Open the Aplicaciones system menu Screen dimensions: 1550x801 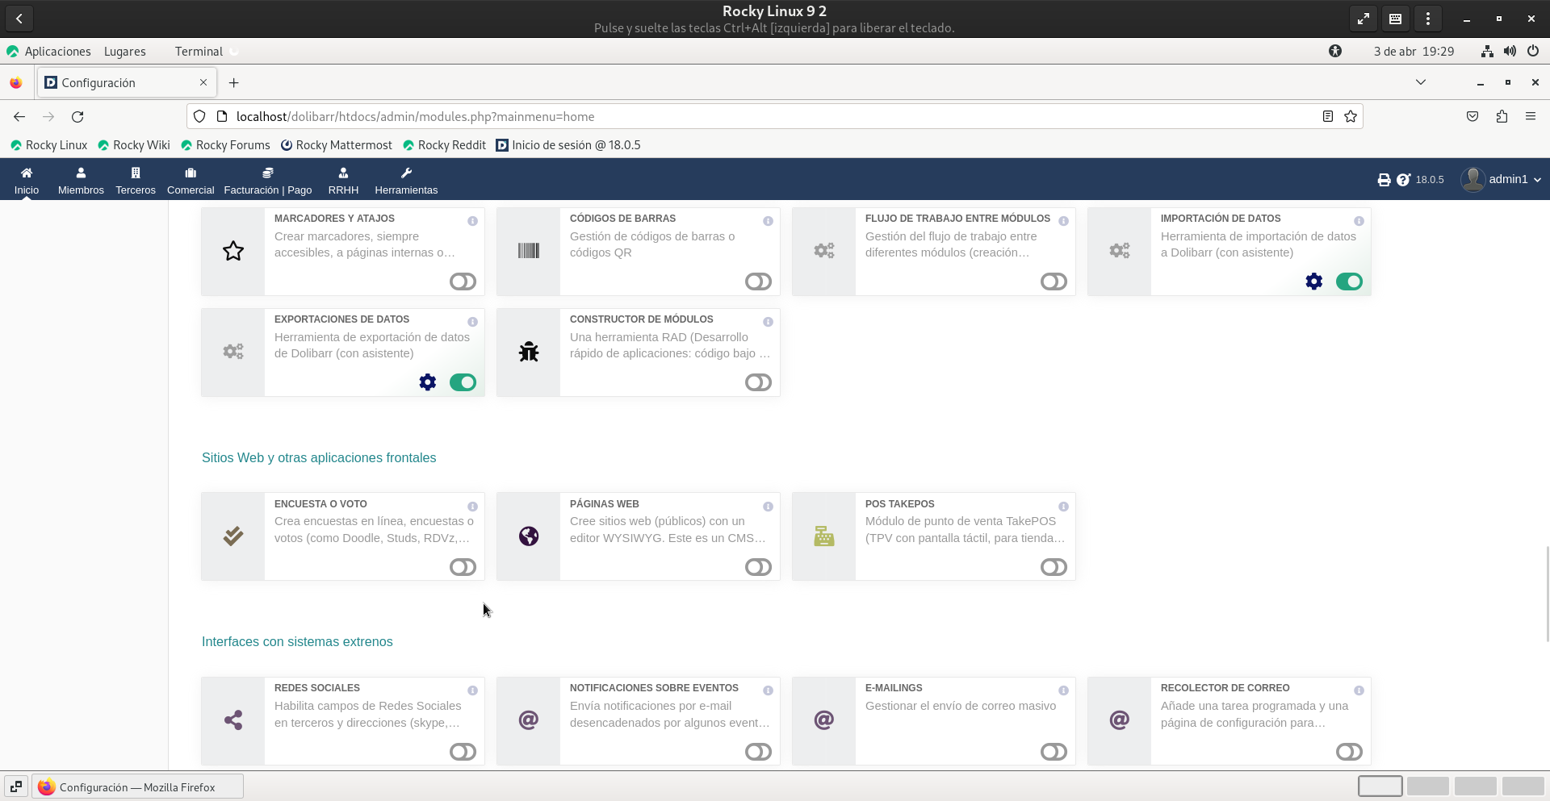(x=57, y=52)
